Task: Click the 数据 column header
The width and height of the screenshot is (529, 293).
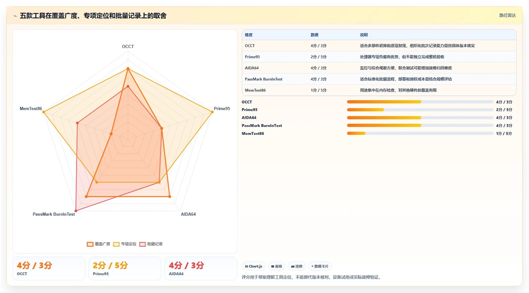Action: (315, 35)
